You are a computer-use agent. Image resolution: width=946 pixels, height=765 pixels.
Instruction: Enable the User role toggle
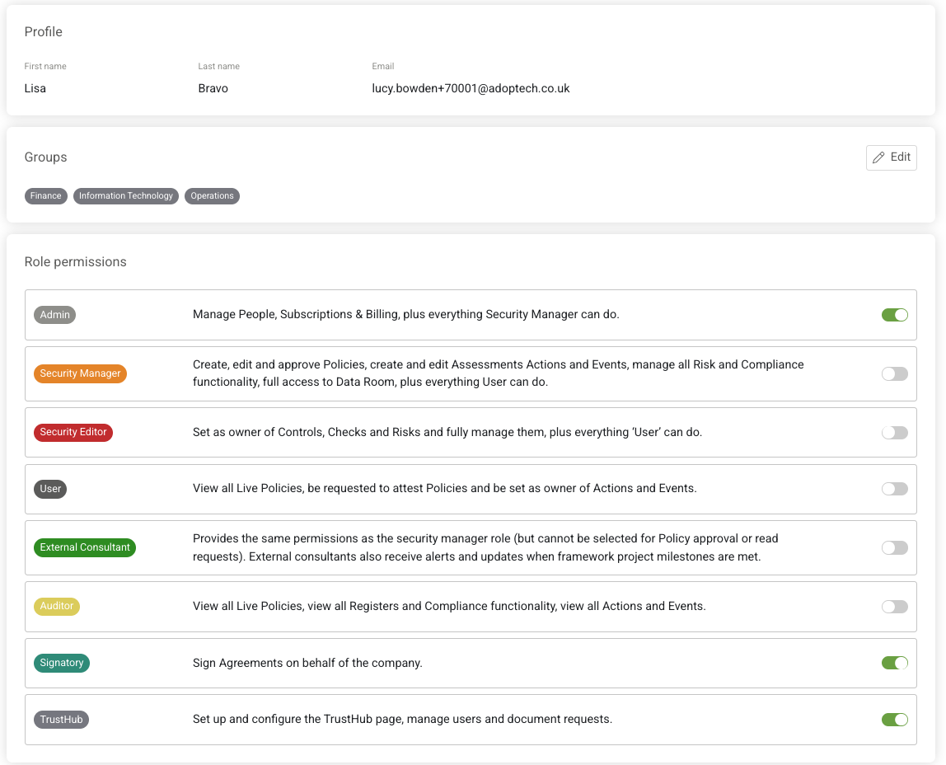[x=894, y=489]
